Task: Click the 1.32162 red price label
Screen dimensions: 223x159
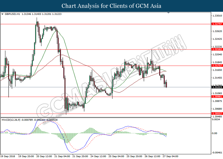Action: 217,49
